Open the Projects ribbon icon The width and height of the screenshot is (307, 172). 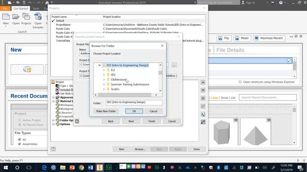26,17
